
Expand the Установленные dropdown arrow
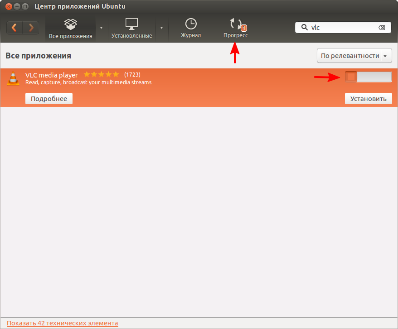pyautogui.click(x=161, y=28)
